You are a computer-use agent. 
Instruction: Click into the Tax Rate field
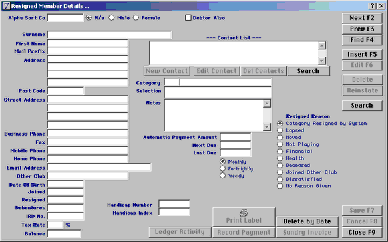pos(55,225)
